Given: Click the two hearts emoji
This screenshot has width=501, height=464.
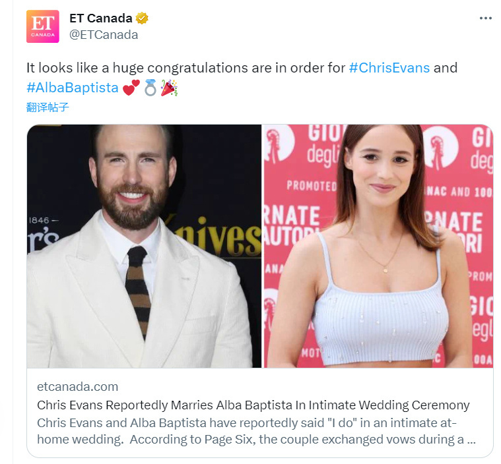Looking at the screenshot, I should click(x=131, y=88).
